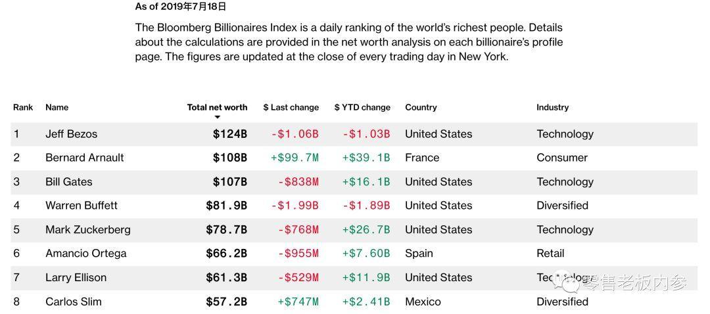Screen dimensions: 710x314
Task: Select Mark Zuckerberg row name
Action: pos(87,230)
